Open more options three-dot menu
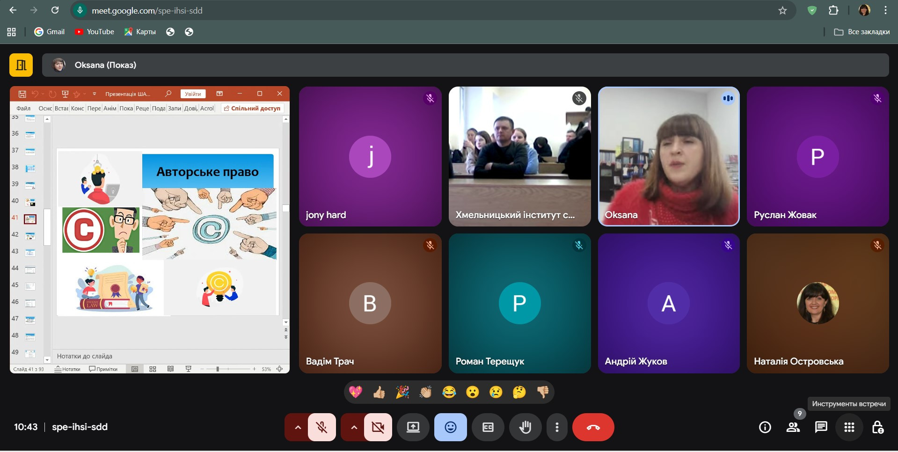This screenshot has height=452, width=898. click(556, 427)
